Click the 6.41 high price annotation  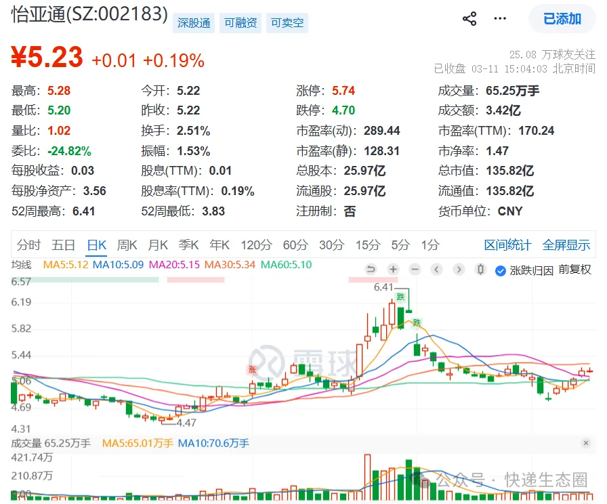[x=383, y=287]
